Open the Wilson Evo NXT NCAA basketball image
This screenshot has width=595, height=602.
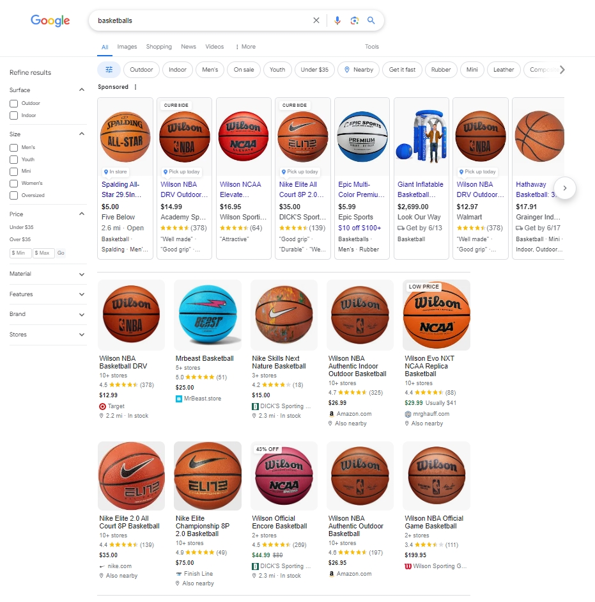tap(436, 315)
